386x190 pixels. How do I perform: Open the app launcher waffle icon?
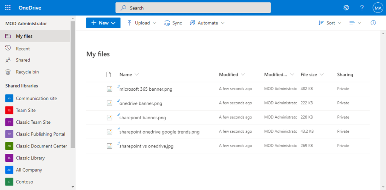click(8, 8)
